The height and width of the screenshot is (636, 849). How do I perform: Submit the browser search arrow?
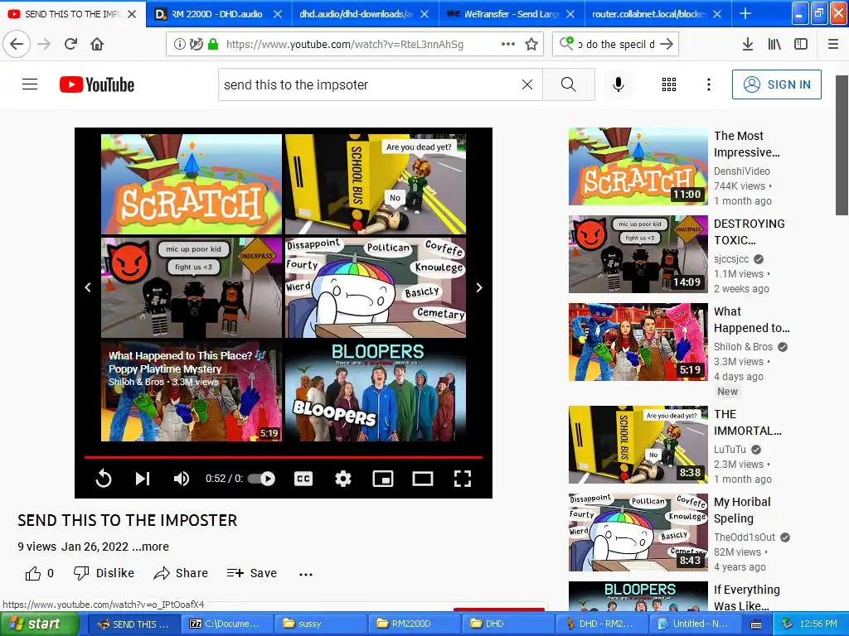pos(667,45)
